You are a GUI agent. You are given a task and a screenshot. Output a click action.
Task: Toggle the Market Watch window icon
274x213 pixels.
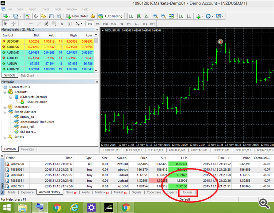(x=28, y=16)
